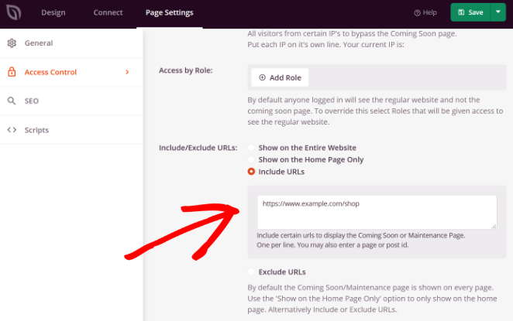Click the Access Control lock icon
Screen dimensions: 513x321
point(12,72)
